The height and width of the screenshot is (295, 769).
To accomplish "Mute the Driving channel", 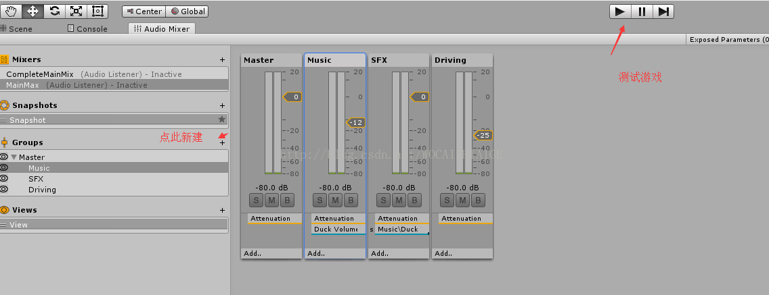I will pos(462,200).
